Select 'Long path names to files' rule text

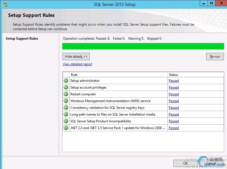113,114
